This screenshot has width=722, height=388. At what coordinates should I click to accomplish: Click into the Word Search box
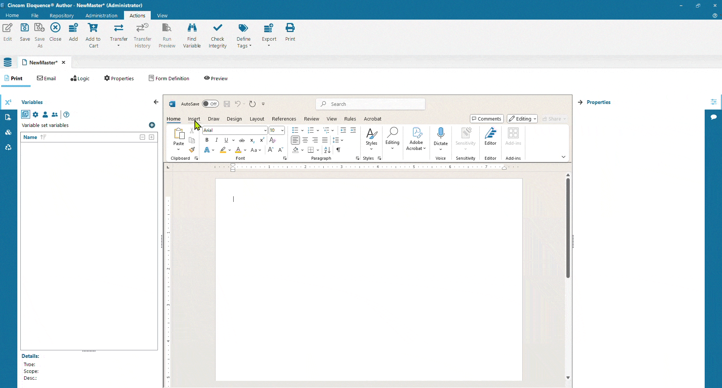tap(370, 104)
